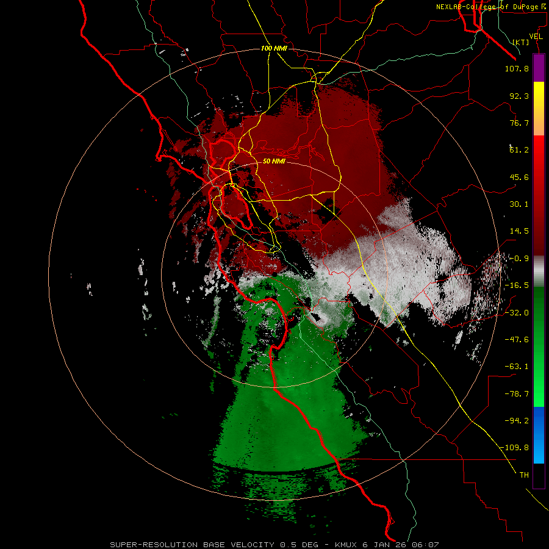Click the [KT] units label
The height and width of the screenshot is (549, 549).
[x=521, y=42]
